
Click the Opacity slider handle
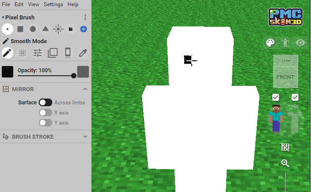pyautogui.click(x=74, y=76)
